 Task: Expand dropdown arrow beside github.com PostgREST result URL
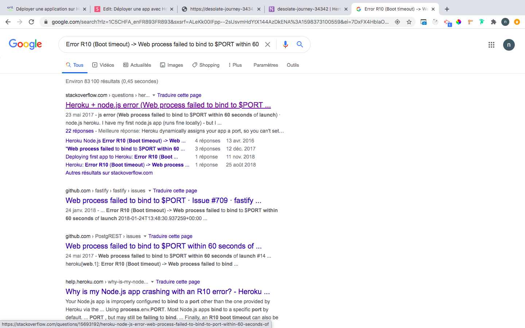(x=145, y=237)
